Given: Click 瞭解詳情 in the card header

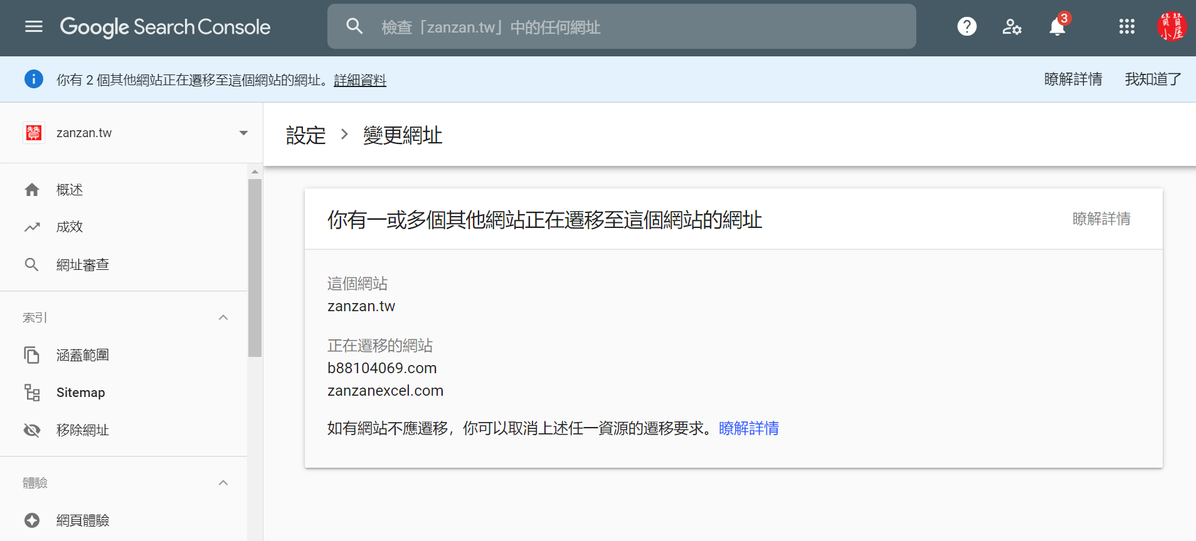Looking at the screenshot, I should (x=1101, y=219).
